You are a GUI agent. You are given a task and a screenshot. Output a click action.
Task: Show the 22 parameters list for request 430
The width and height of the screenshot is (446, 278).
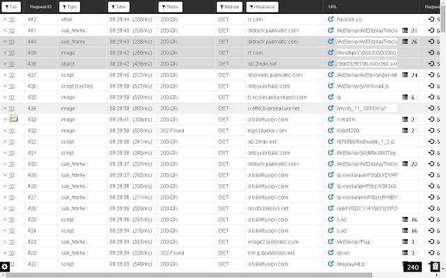(x=410, y=164)
